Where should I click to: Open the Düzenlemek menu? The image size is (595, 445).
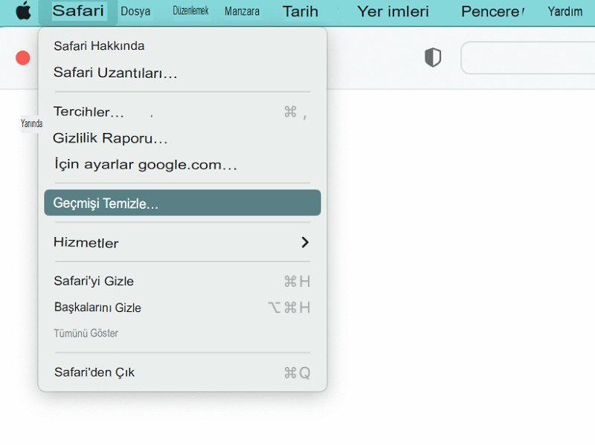click(x=190, y=11)
